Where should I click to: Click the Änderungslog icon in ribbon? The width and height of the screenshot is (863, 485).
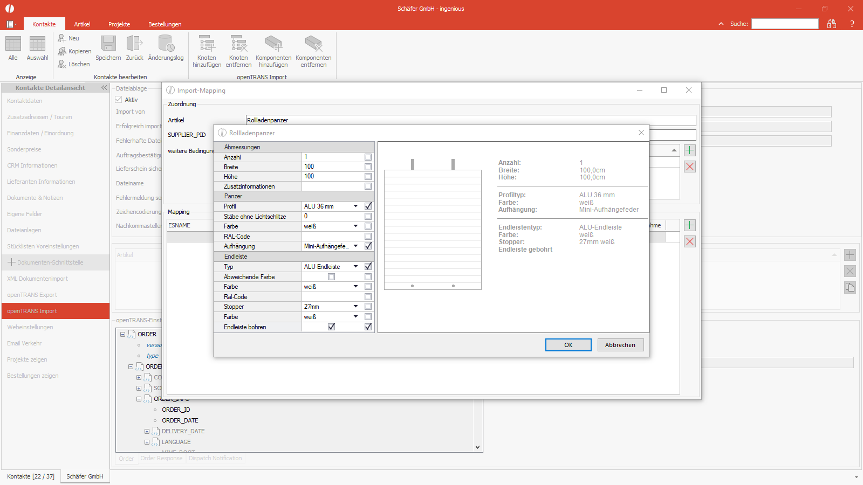coord(166,44)
